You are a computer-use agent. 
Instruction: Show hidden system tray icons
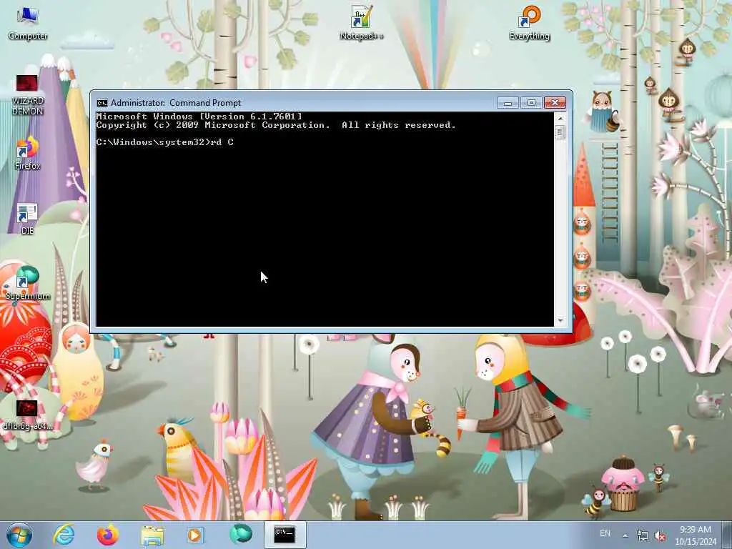[625, 536]
